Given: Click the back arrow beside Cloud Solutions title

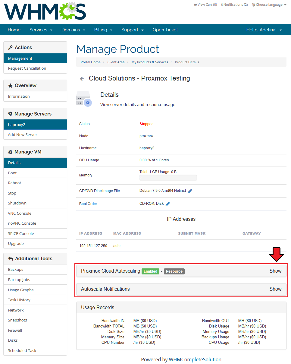Looking at the screenshot, I should click(82, 79).
